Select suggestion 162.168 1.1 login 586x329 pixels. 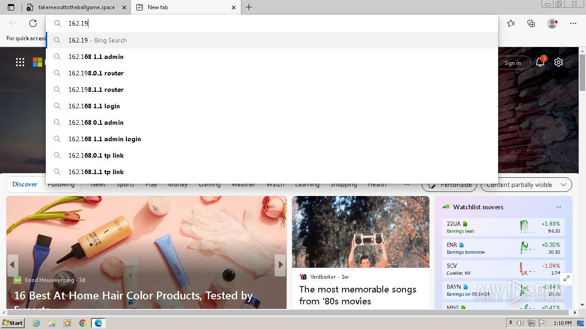(x=272, y=106)
